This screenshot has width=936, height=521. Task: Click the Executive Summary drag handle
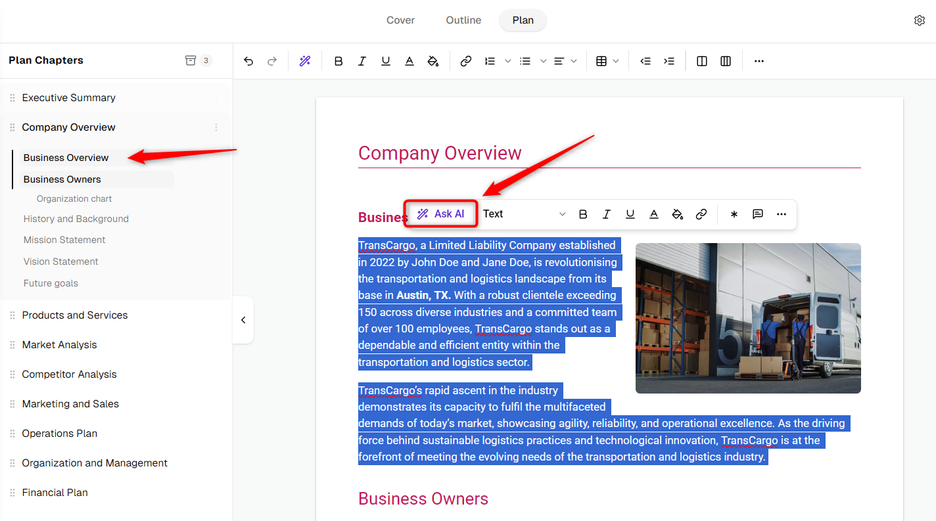coord(12,98)
